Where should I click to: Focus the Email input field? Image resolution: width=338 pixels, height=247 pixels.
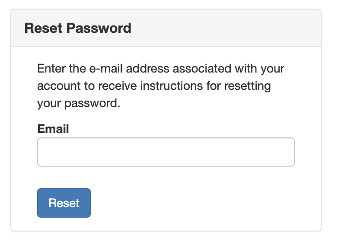pyautogui.click(x=166, y=152)
